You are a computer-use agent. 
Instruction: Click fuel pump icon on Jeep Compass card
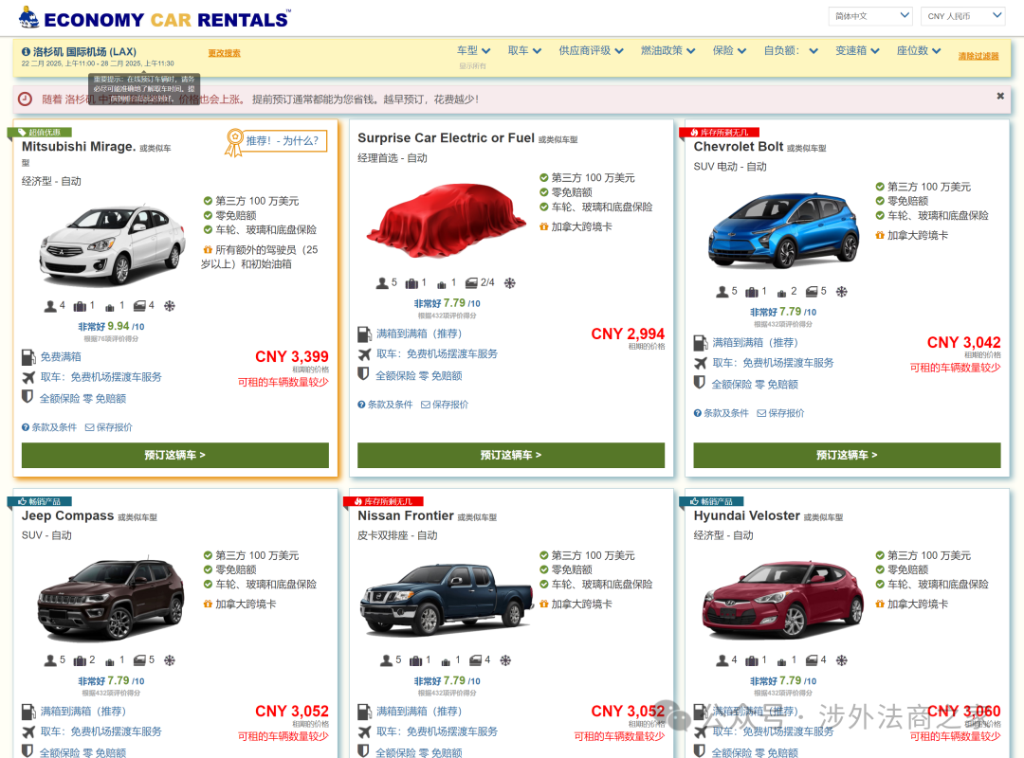point(28,712)
